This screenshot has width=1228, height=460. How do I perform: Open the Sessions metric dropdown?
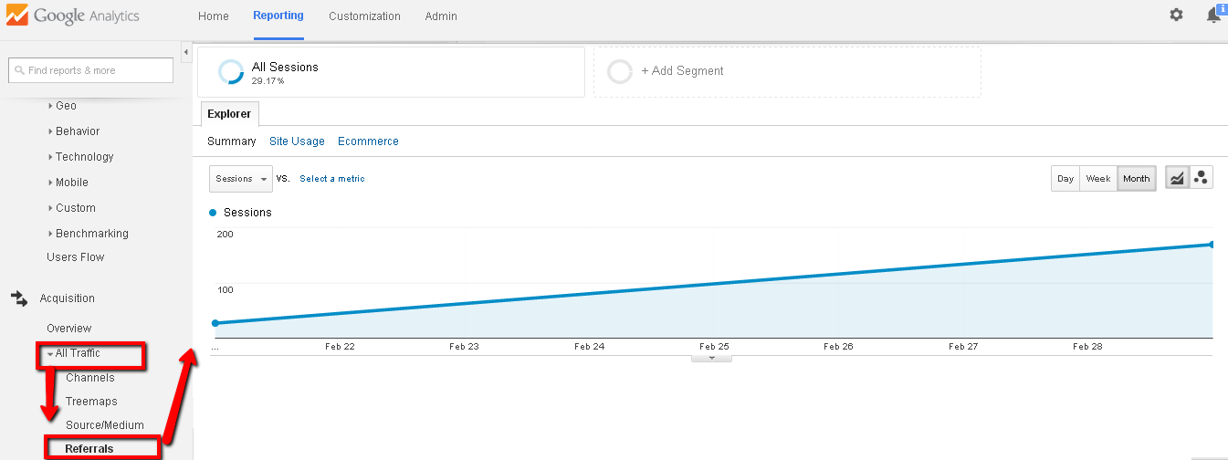[x=241, y=179]
